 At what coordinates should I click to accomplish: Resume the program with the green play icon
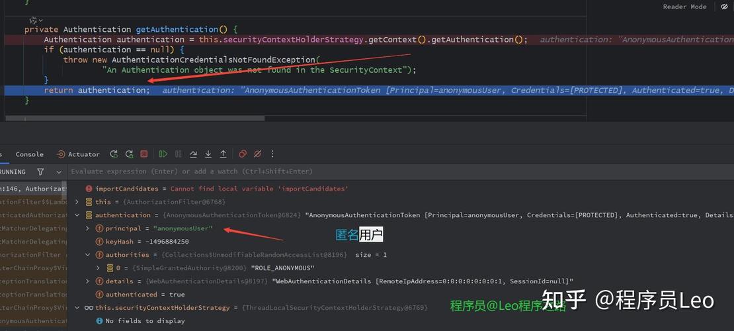click(163, 154)
